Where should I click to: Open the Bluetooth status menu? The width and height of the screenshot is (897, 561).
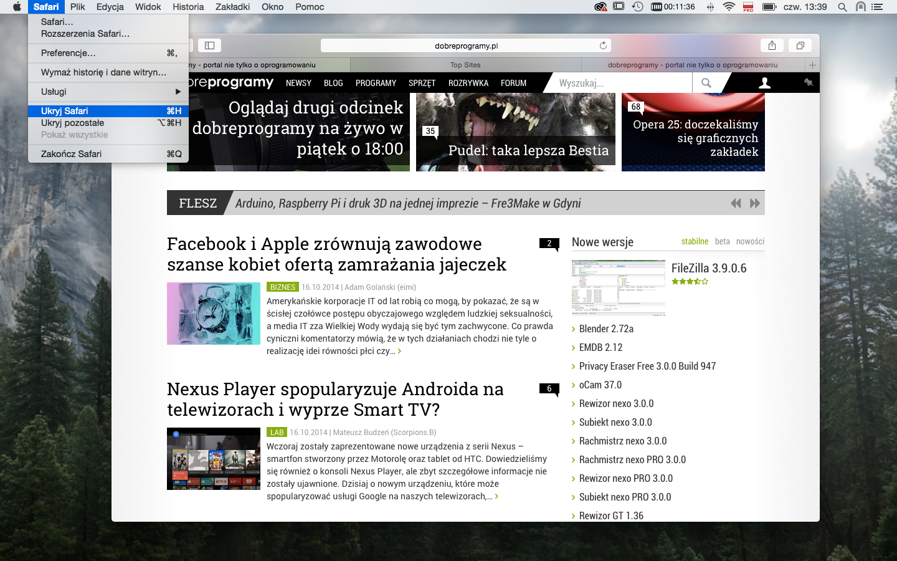click(710, 7)
